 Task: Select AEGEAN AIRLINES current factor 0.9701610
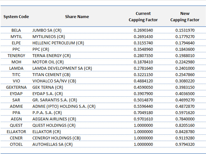[x=143, y=119]
